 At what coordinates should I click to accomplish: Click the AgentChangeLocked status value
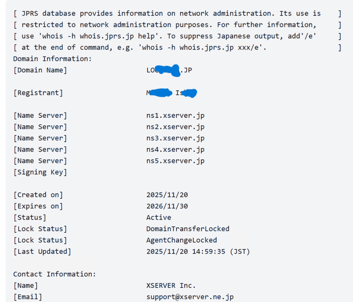(x=181, y=240)
